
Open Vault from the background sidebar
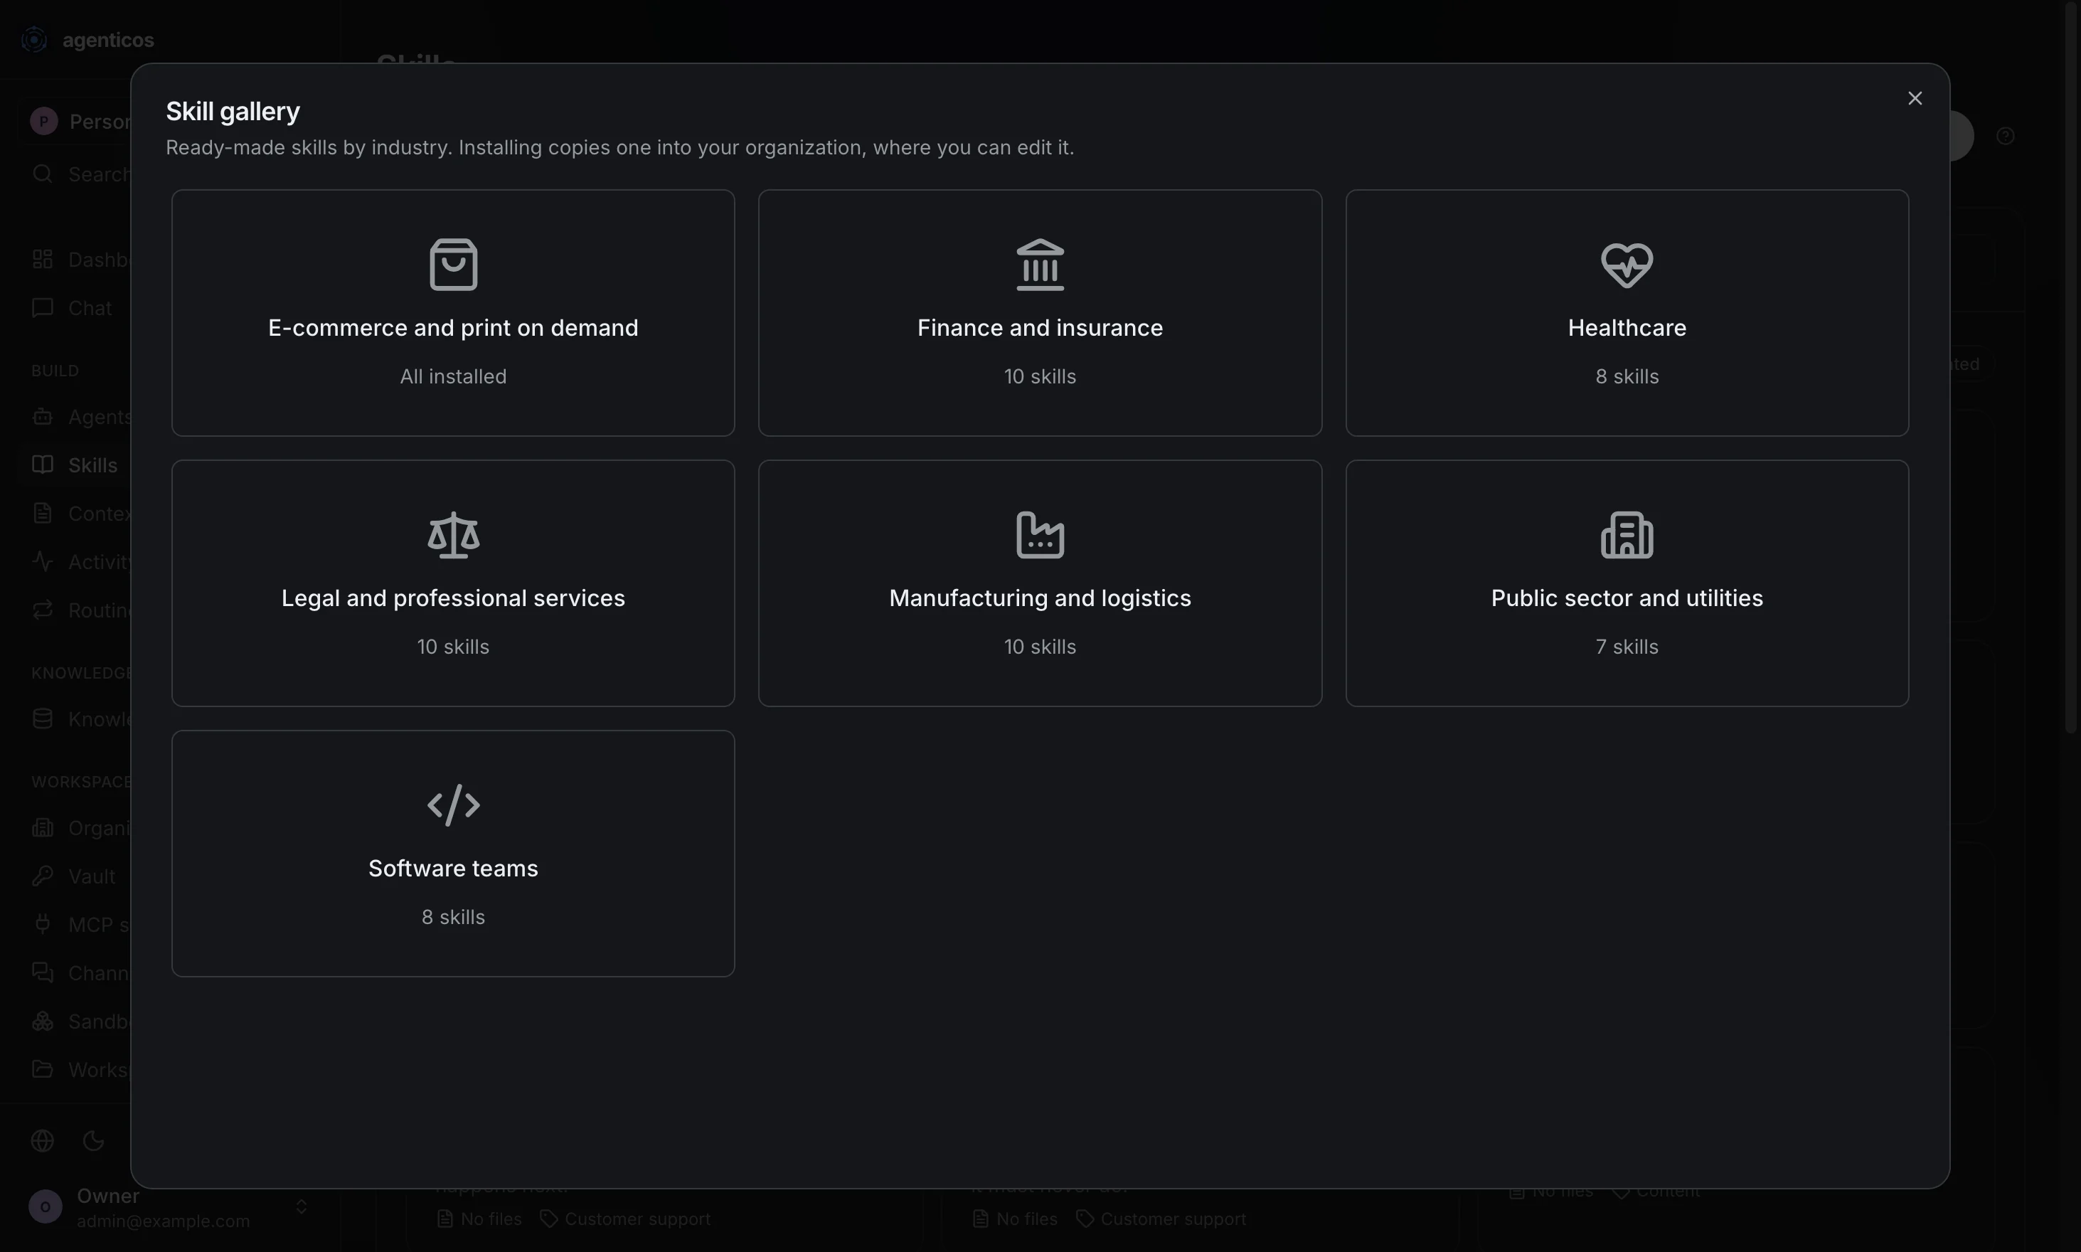click(x=74, y=876)
